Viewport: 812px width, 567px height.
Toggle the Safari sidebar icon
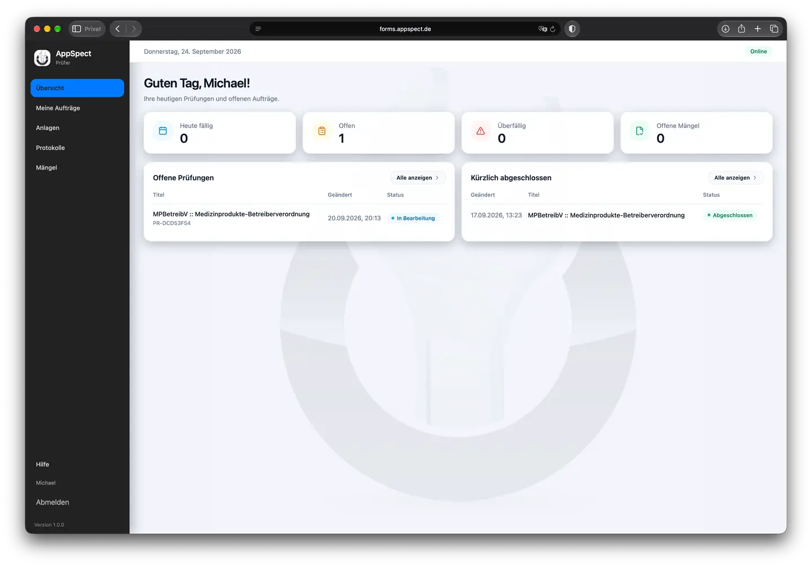click(x=77, y=29)
